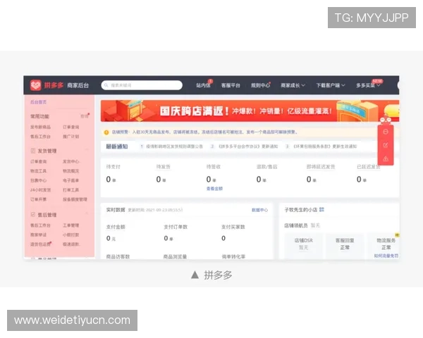
Task: Open 客服平台 in the top navigation
Action: tap(231, 85)
